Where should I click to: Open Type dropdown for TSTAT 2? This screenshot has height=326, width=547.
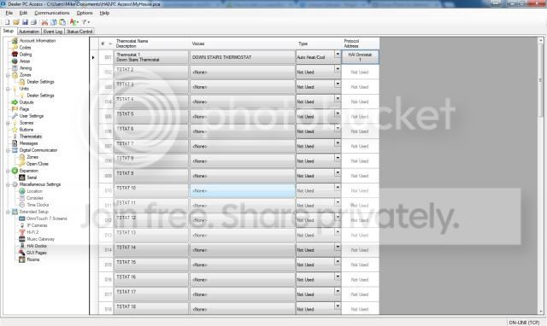pos(338,69)
